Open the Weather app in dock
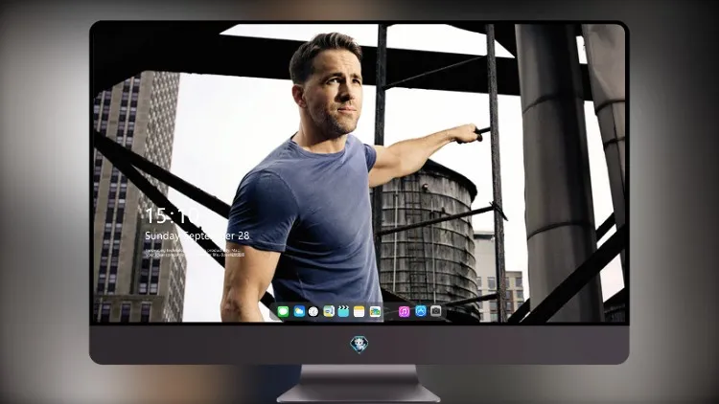 click(299, 312)
